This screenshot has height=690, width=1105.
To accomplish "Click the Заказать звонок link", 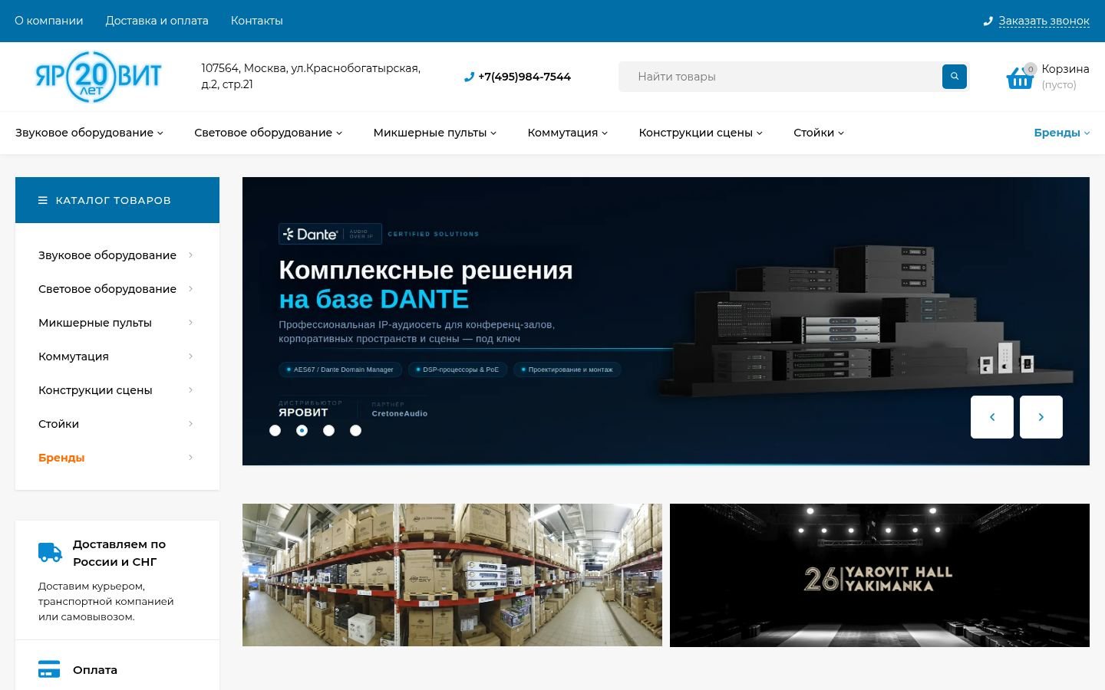I will pos(1044,21).
